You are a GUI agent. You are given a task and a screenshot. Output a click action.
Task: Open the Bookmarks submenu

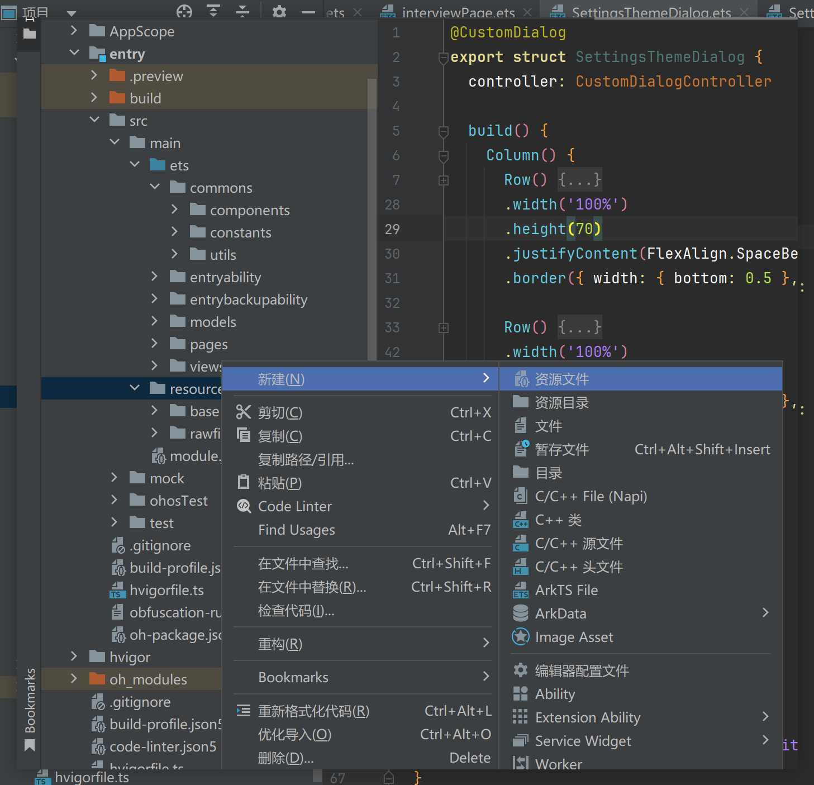(x=360, y=677)
